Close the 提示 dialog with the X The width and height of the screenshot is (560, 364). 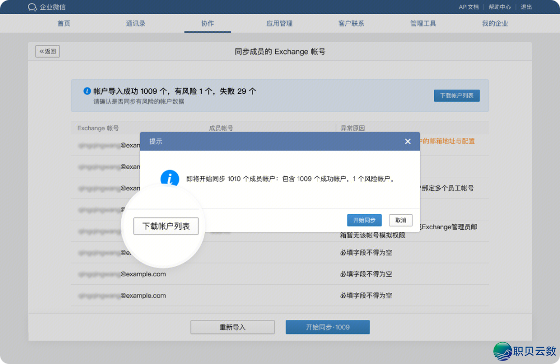coord(408,141)
